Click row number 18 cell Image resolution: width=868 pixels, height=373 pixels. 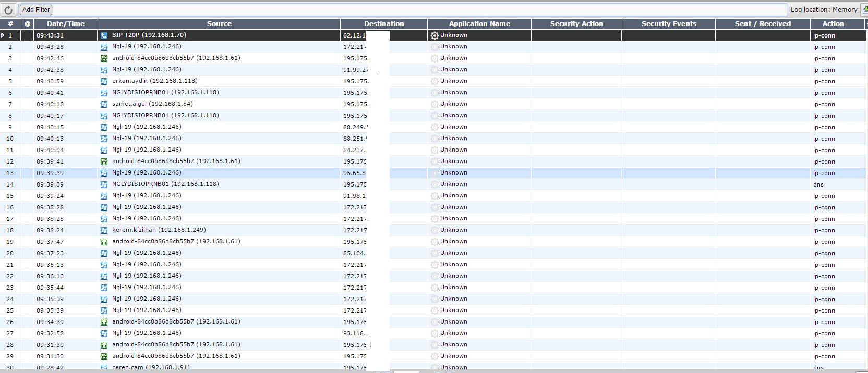pyautogui.click(x=10, y=230)
